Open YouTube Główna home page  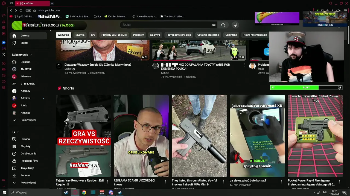[29, 36]
